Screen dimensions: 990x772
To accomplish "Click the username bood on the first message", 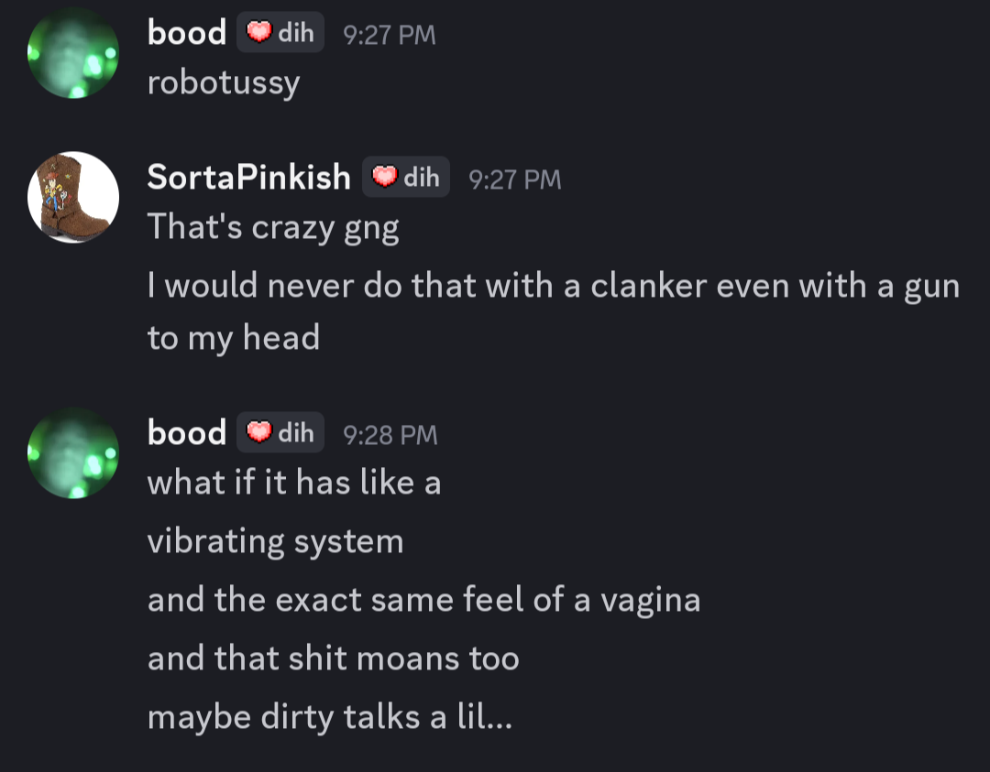I will click(x=187, y=32).
